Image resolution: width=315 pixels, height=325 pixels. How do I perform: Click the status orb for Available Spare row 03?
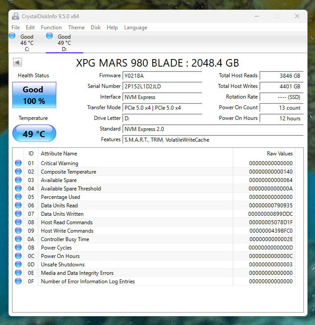[x=18, y=180]
